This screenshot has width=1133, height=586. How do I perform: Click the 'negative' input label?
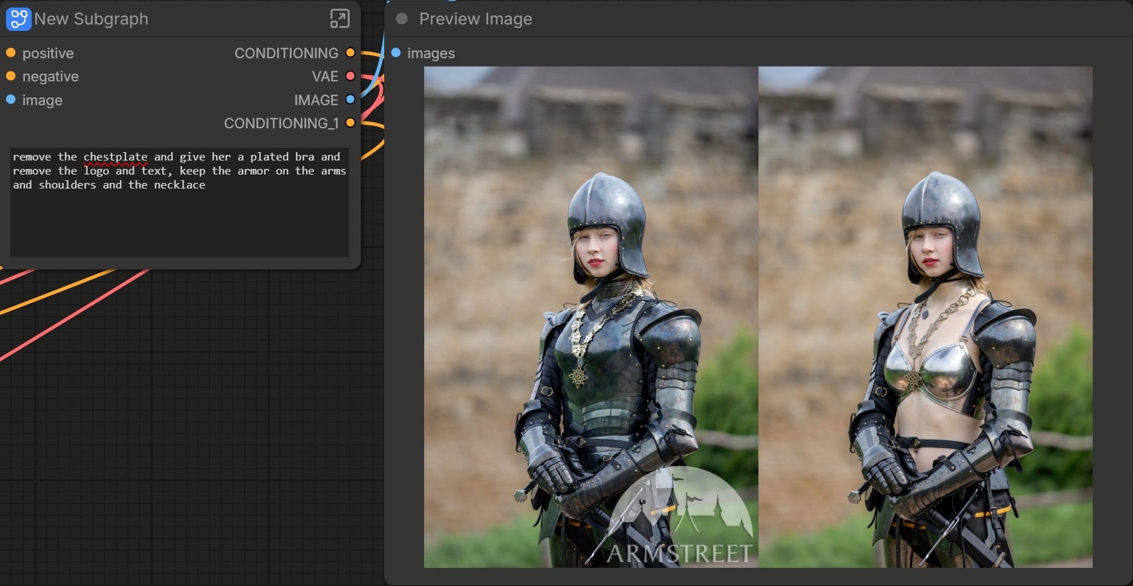pos(50,76)
